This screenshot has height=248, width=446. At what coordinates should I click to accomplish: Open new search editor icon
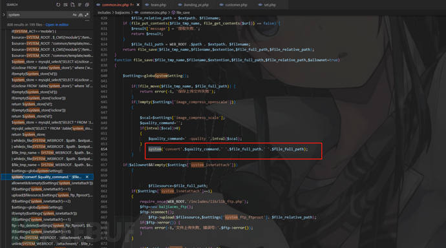pyautogui.click(x=72, y=5)
